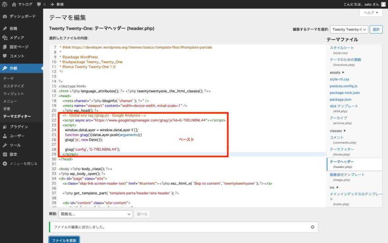The width and height of the screenshot is (388, 243).
Task: Click the 新規 text in admin bar
Action: (60, 5)
